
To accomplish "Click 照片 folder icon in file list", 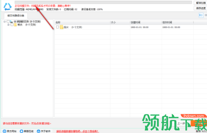I will [61, 27].
